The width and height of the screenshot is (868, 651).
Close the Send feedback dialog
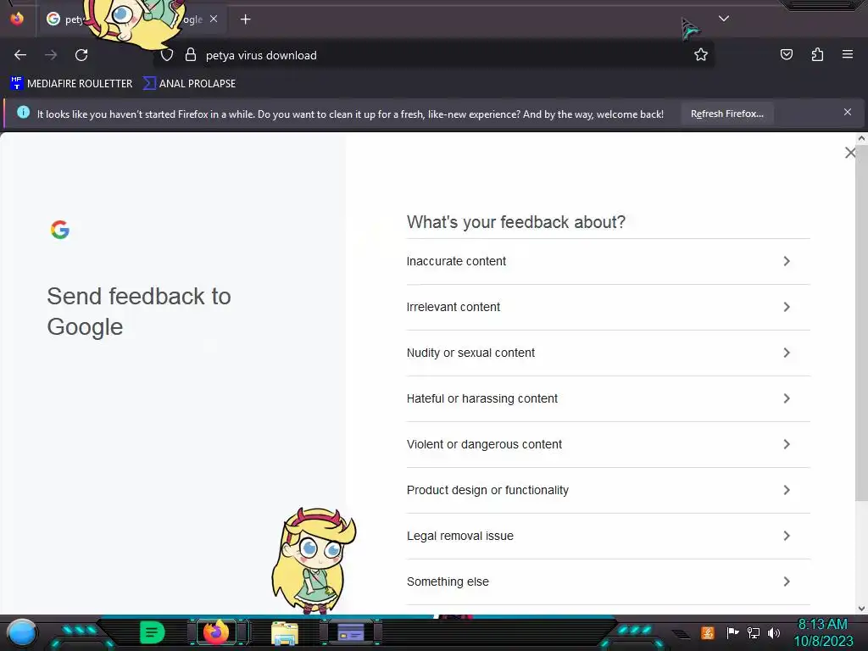click(x=849, y=153)
